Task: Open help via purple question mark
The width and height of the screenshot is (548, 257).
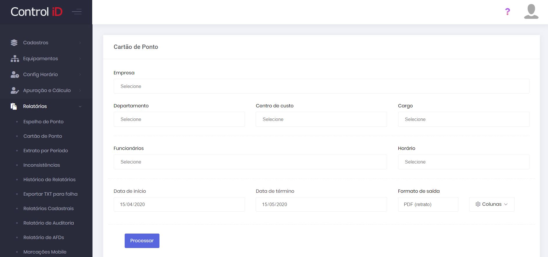Action: click(507, 12)
